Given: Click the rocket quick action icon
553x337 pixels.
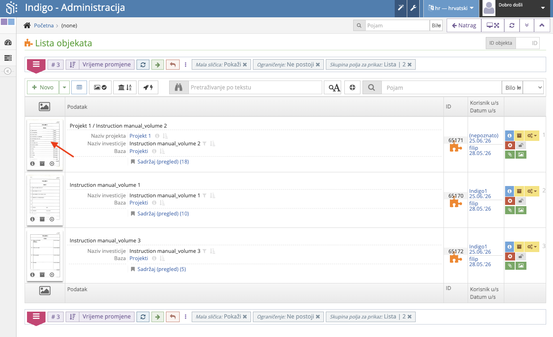Looking at the screenshot, I should (x=148, y=87).
